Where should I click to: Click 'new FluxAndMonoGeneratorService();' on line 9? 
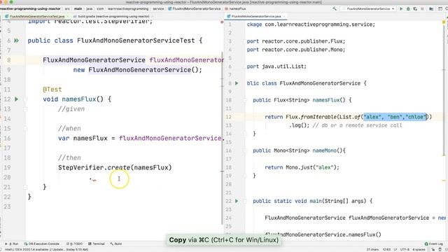(x=137, y=70)
